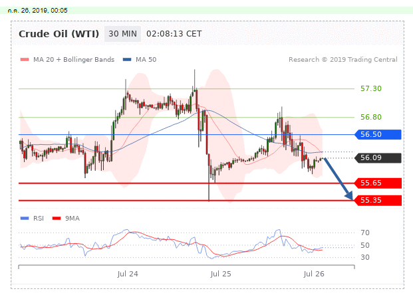Click the MA 20 + Bollinger Bands label
The image size is (413, 299).
click(74, 60)
